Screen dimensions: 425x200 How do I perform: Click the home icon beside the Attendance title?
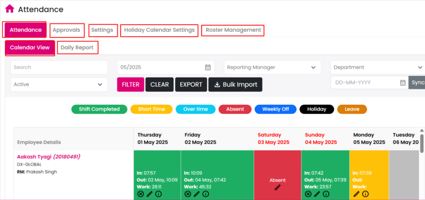[x=10, y=9]
